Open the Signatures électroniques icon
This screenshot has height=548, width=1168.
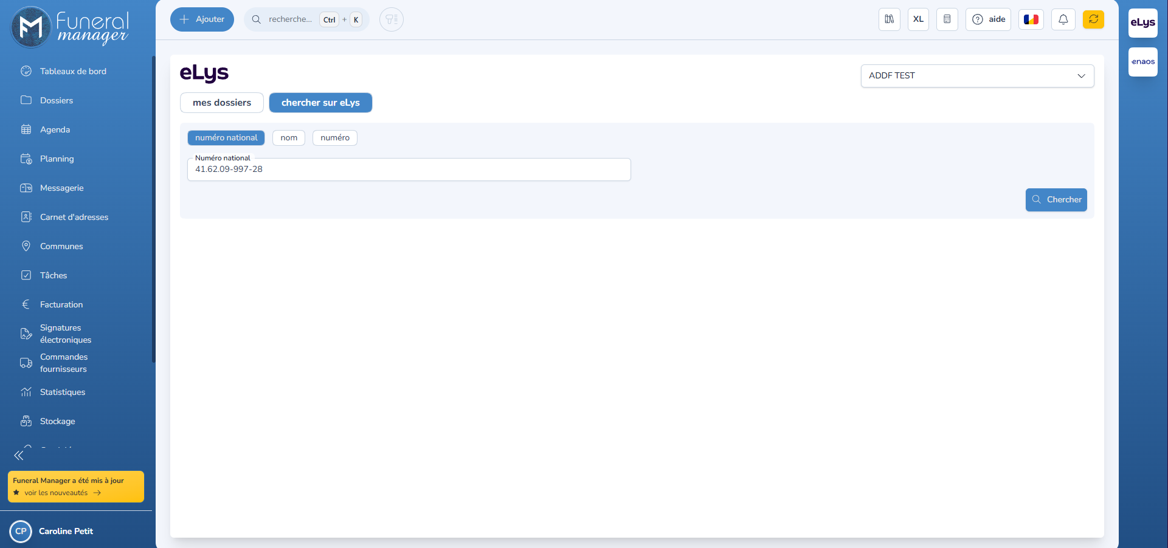pos(26,334)
